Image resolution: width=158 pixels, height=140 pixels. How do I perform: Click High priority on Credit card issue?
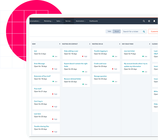click(115, 69)
